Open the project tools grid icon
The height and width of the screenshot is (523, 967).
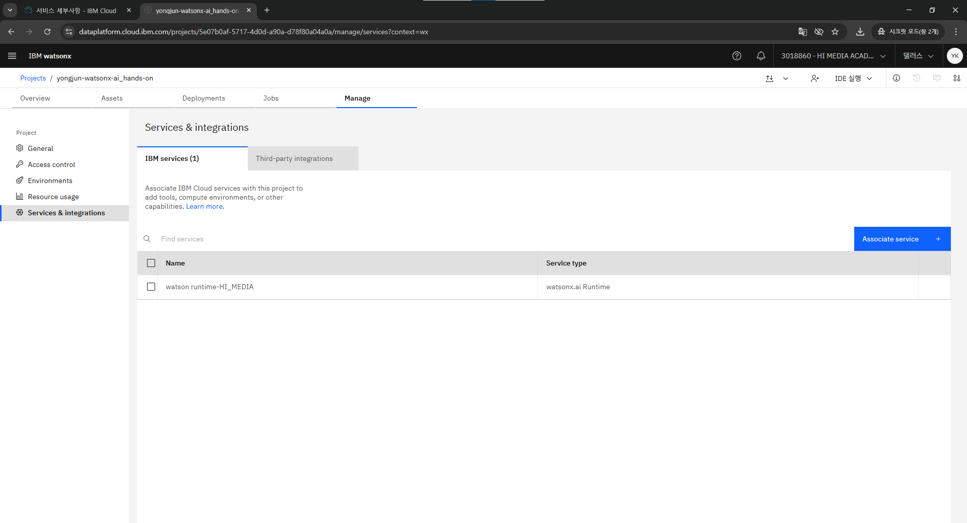pyautogui.click(x=957, y=78)
